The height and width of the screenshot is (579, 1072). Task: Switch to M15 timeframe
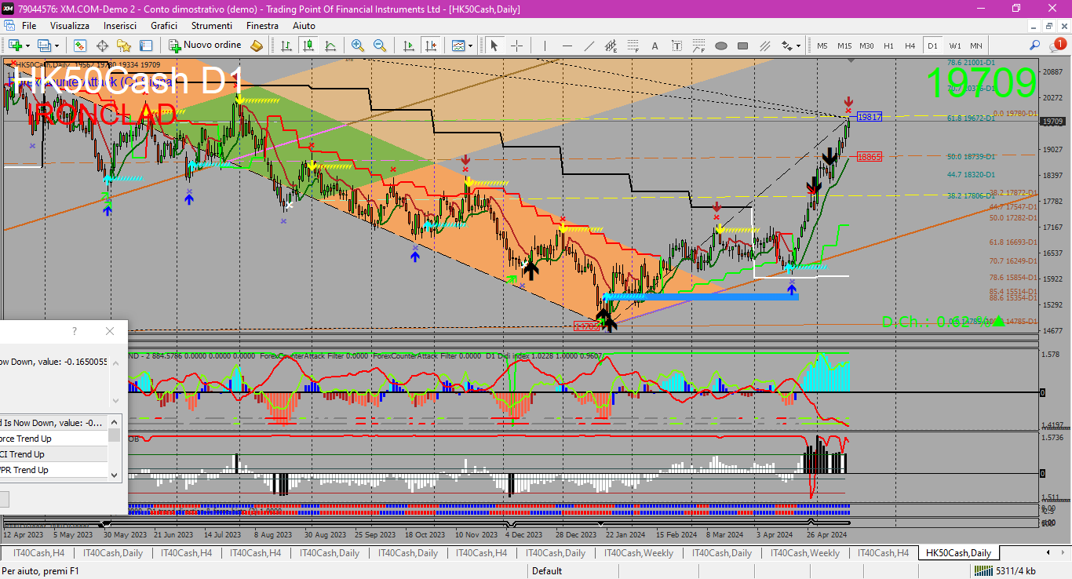pyautogui.click(x=844, y=46)
